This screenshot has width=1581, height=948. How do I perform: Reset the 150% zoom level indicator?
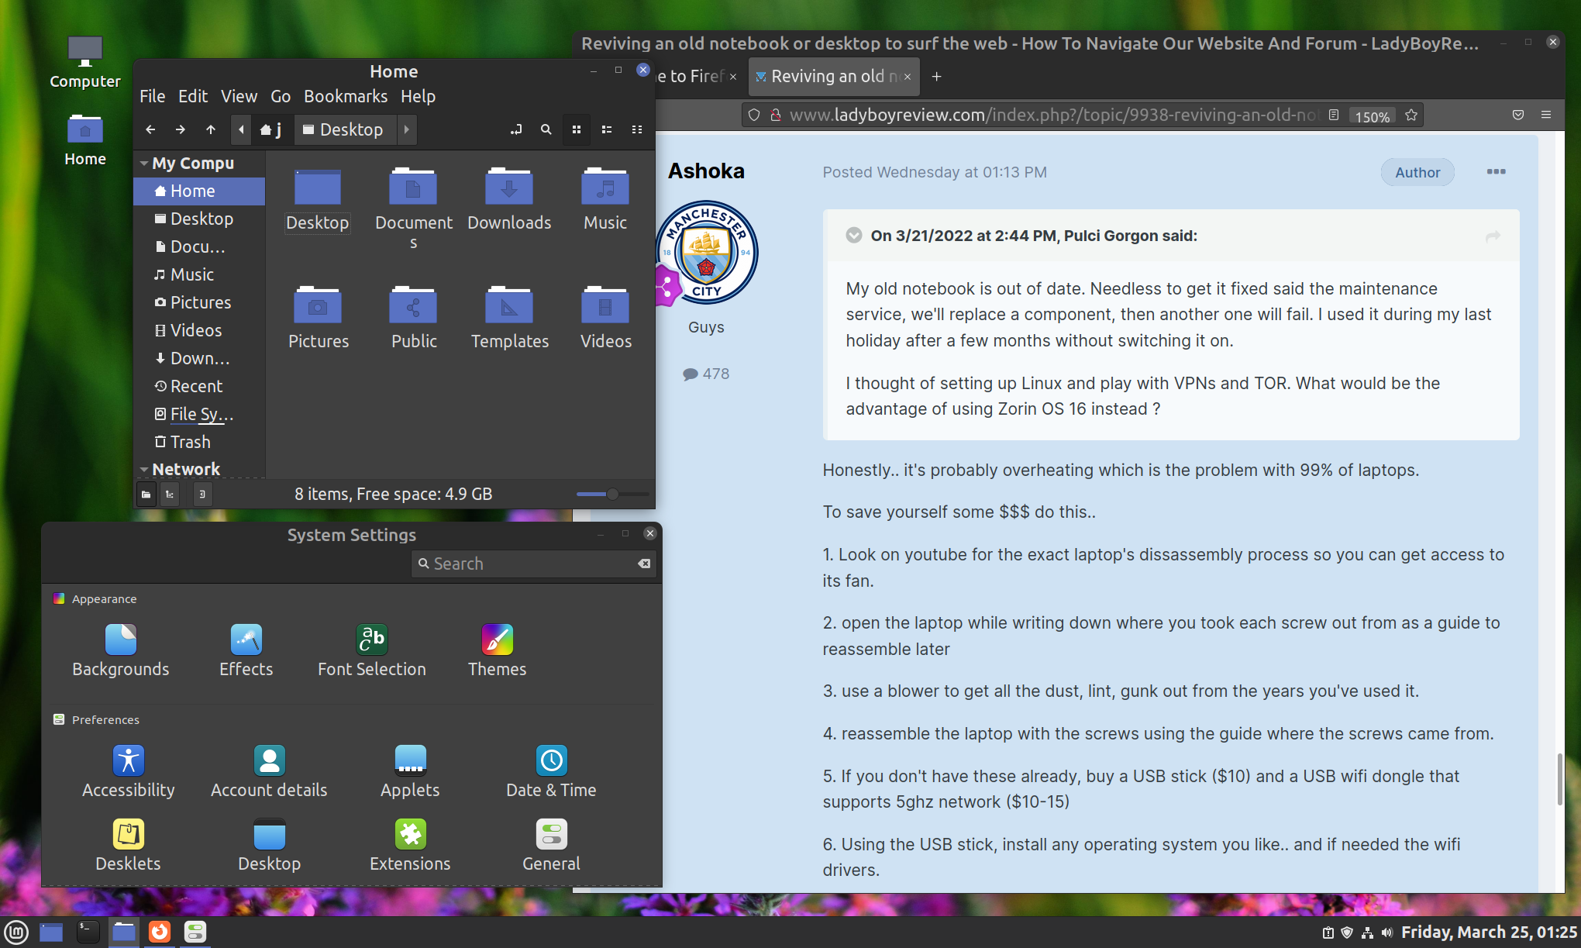1372,115
